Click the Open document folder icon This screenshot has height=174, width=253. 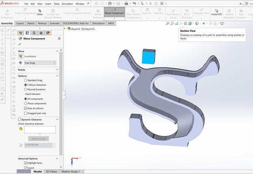(x=110, y=4)
